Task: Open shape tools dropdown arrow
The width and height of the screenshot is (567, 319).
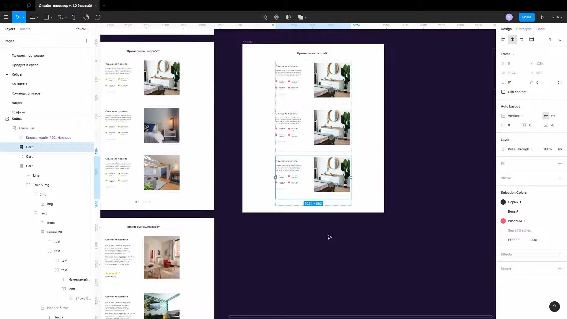Action: coord(52,17)
